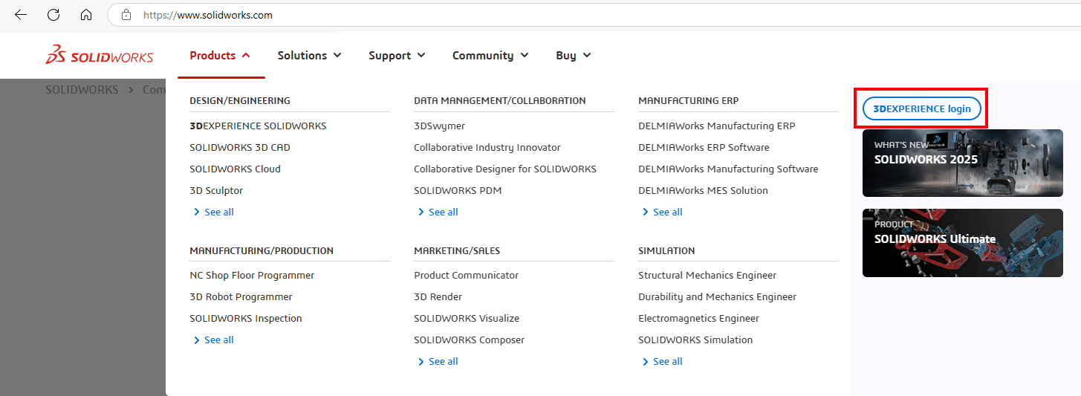
Task: Reload the page with refresh icon
Action: 53,15
